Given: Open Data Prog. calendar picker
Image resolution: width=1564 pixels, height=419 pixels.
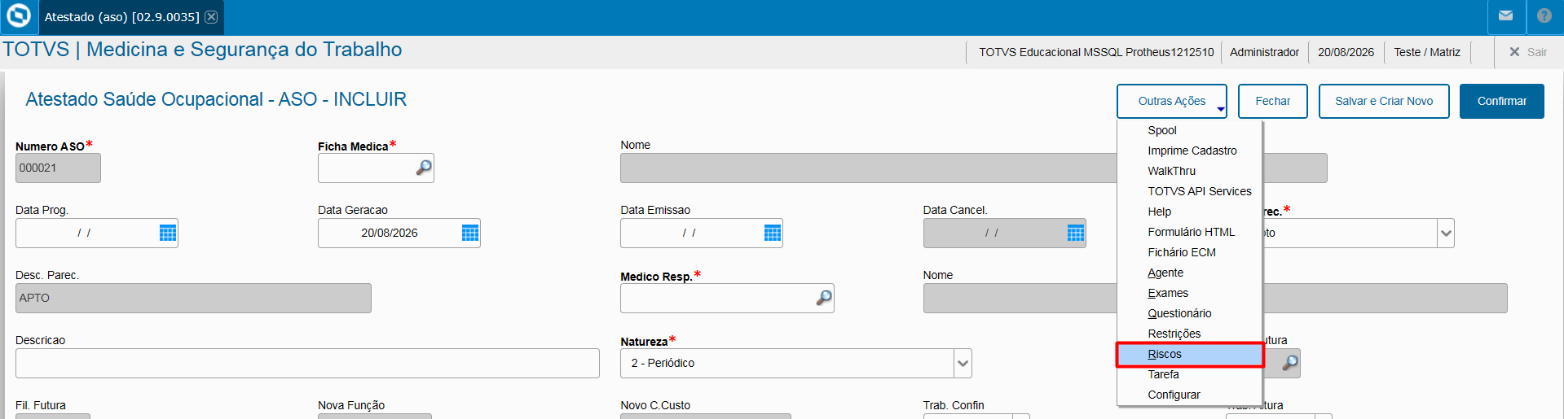Looking at the screenshot, I should tap(168, 233).
